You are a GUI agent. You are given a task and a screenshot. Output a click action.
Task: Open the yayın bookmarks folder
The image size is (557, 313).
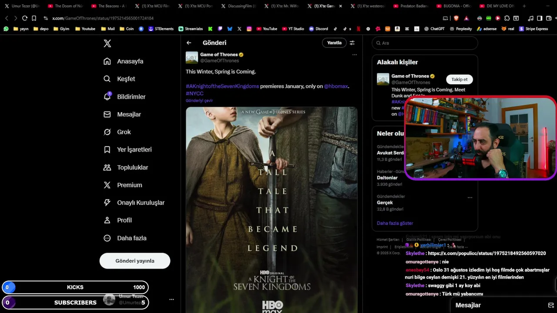[21, 29]
